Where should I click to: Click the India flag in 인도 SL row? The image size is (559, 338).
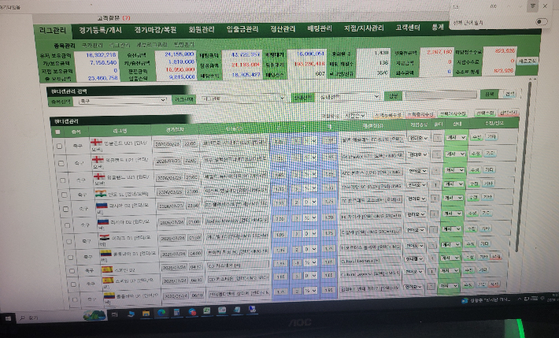pos(101,194)
